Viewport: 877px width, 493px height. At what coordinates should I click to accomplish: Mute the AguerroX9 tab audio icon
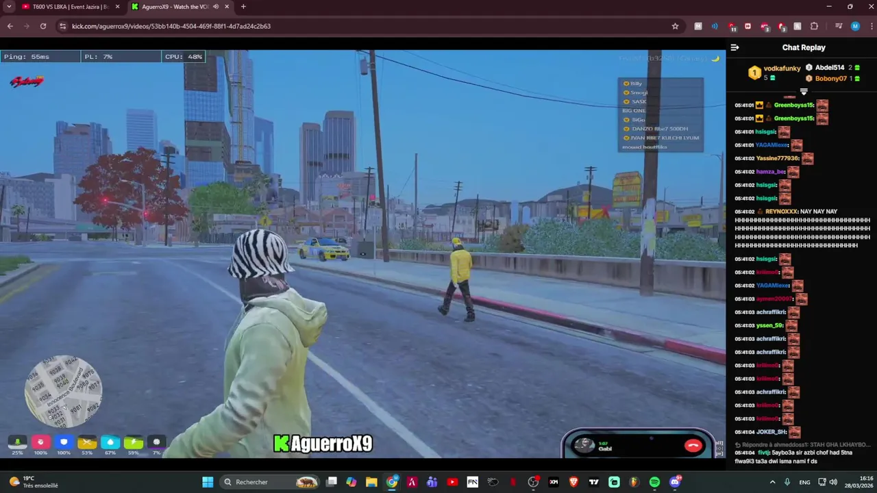click(x=216, y=7)
